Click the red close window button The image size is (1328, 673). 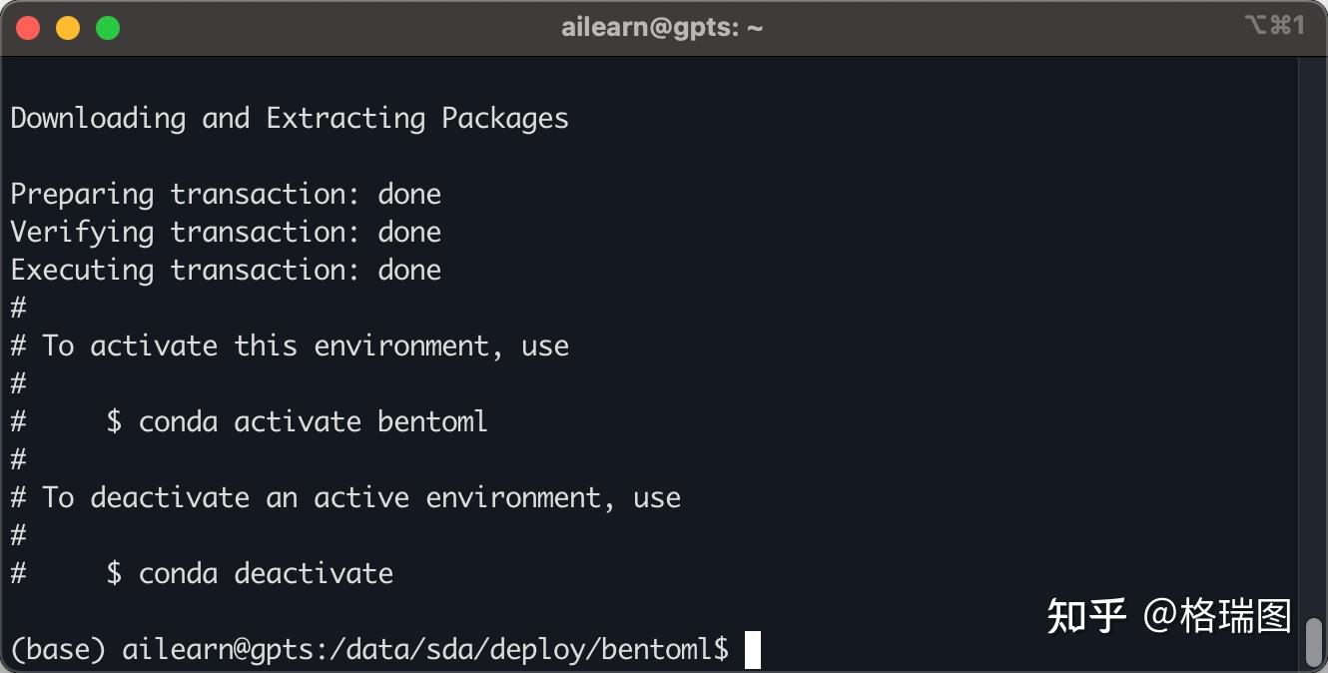pos(28,28)
